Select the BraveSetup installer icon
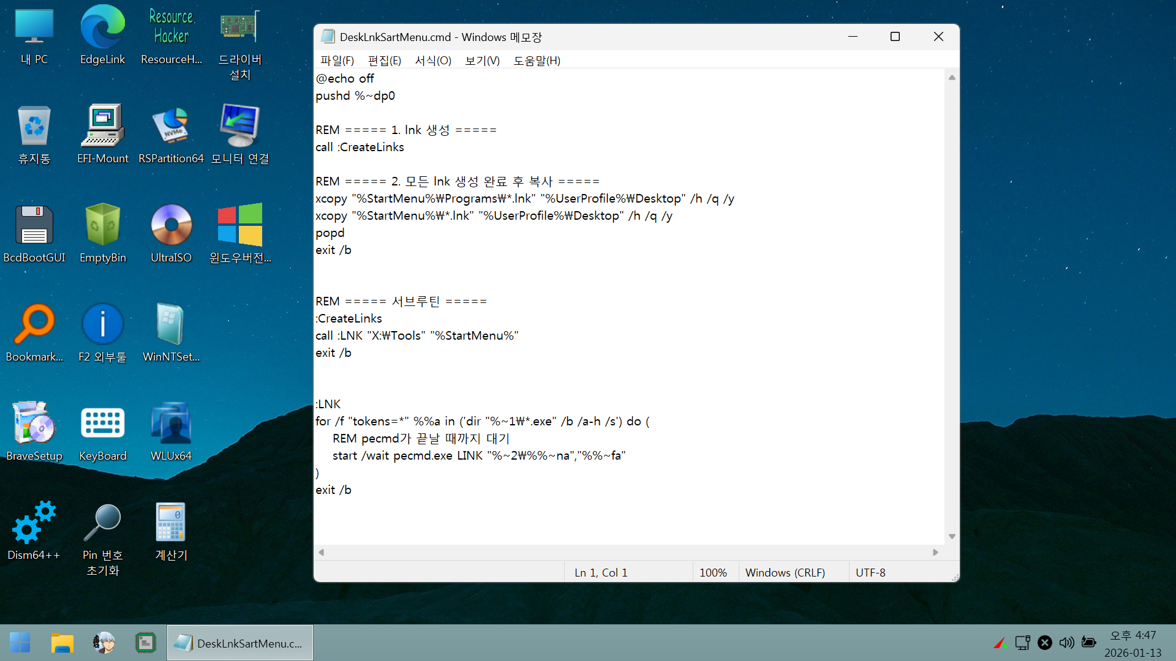1176x661 pixels. (34, 424)
